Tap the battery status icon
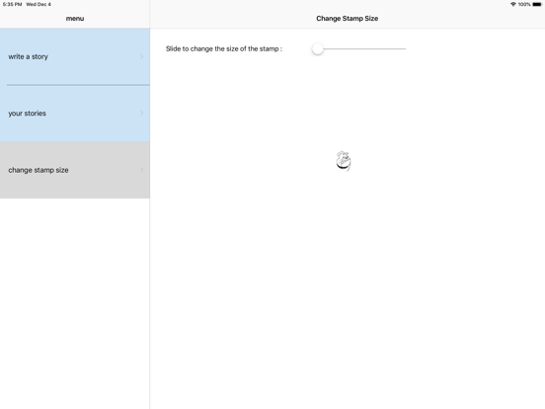545x409 pixels. (x=537, y=4)
